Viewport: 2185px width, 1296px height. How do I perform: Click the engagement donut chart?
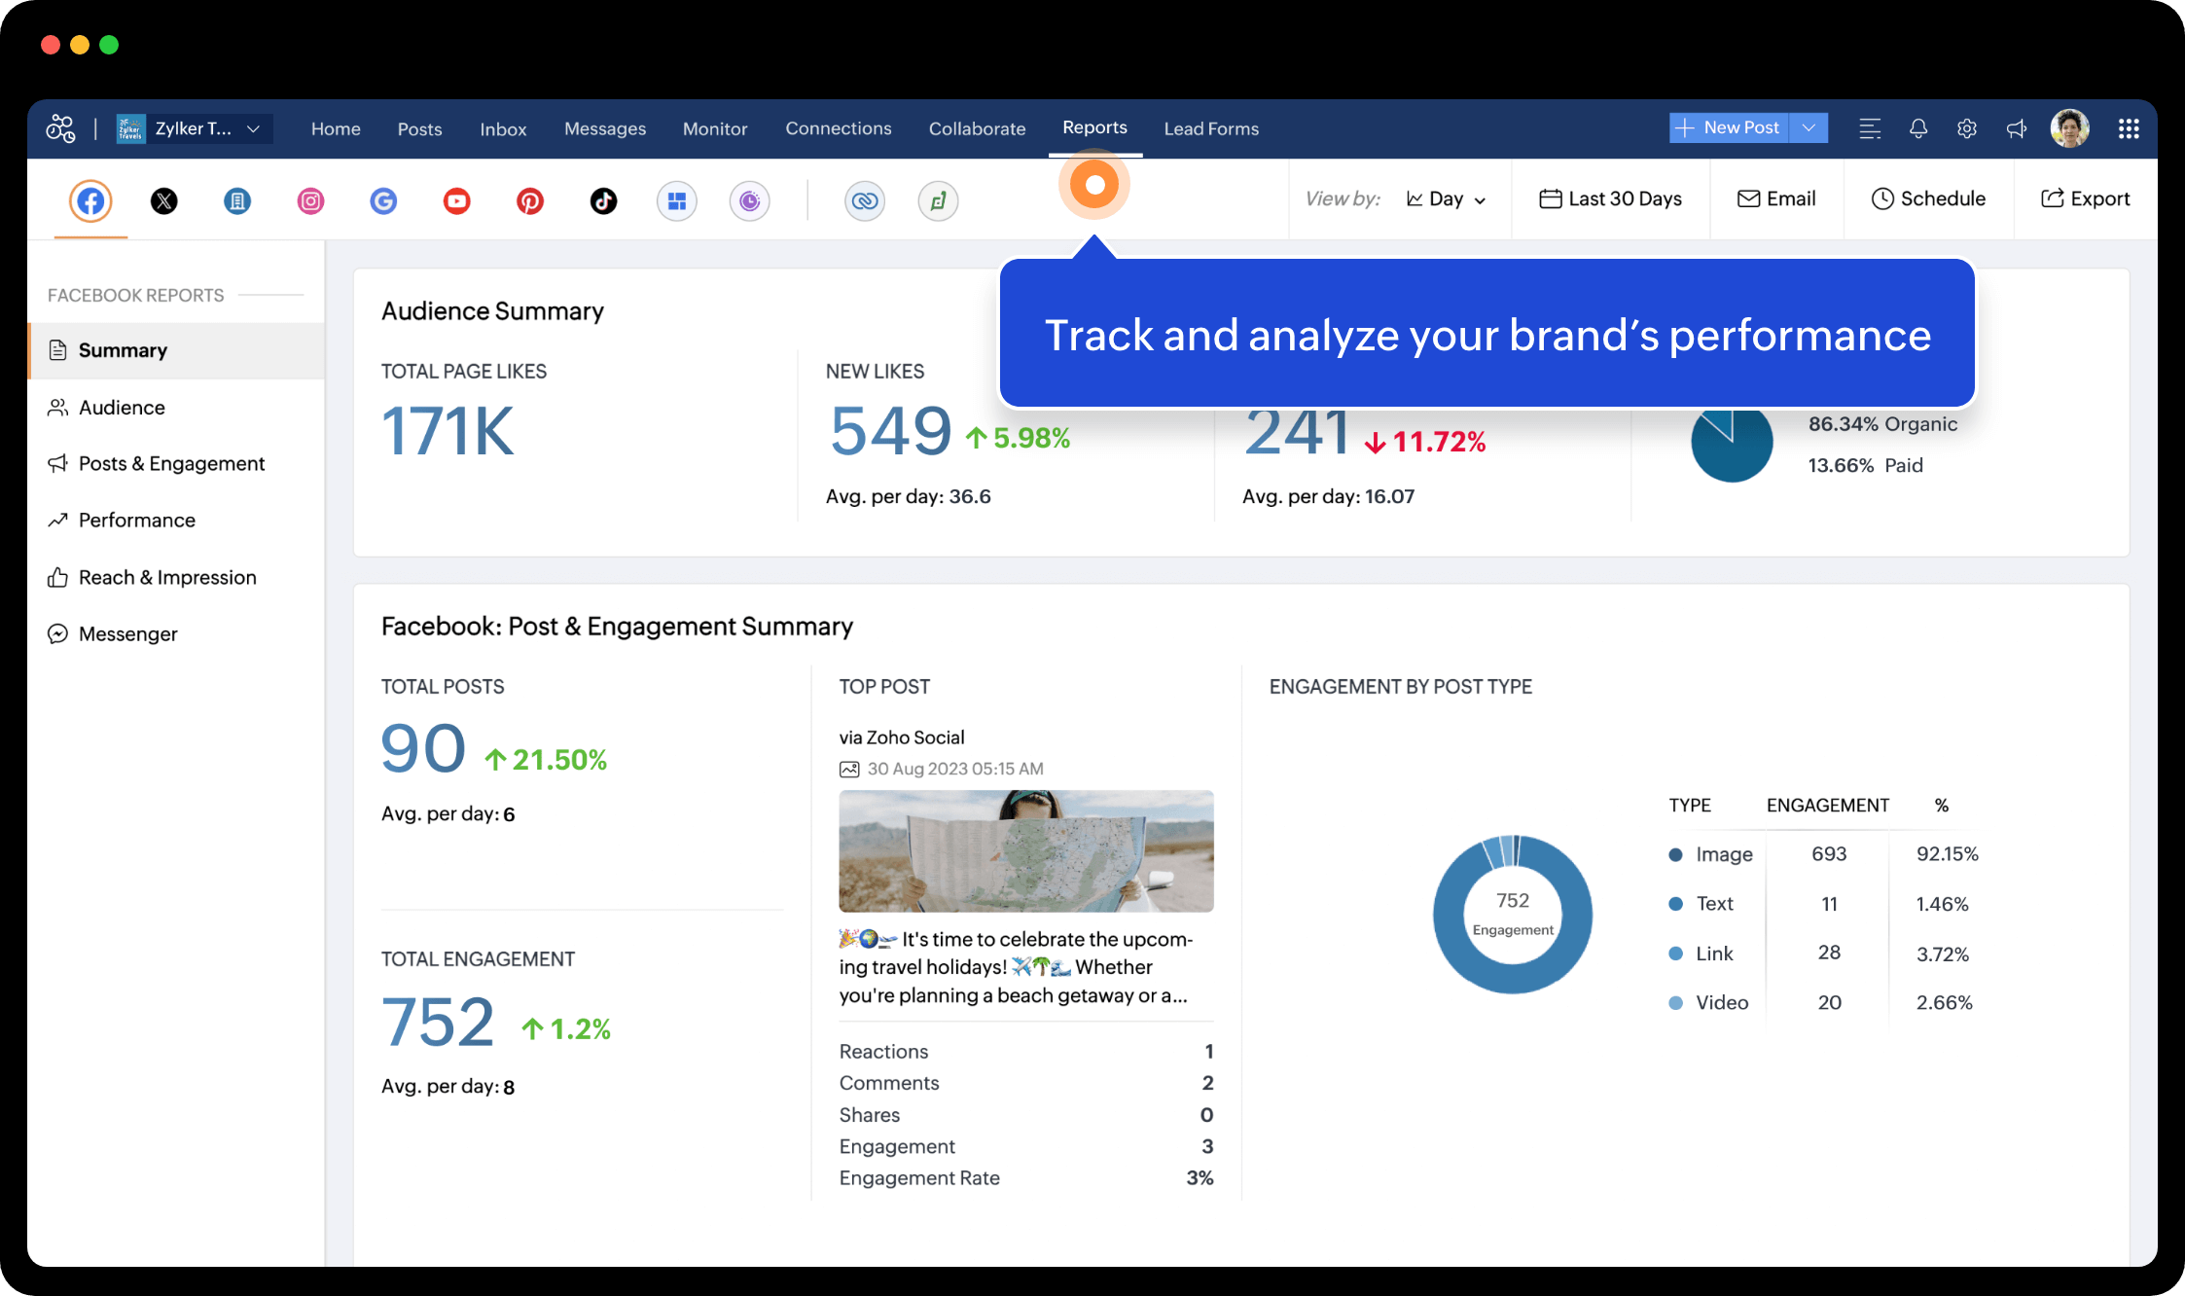click(x=1512, y=915)
